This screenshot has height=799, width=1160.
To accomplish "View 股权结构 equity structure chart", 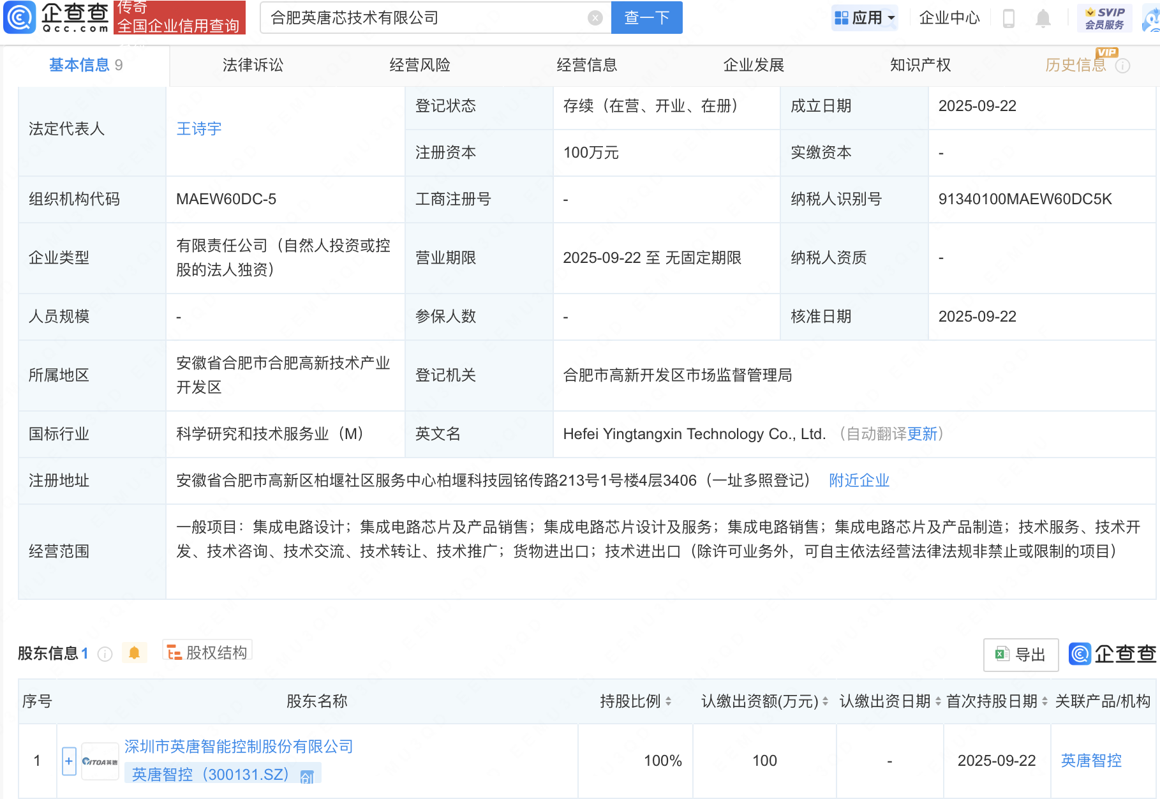I will pyautogui.click(x=207, y=652).
